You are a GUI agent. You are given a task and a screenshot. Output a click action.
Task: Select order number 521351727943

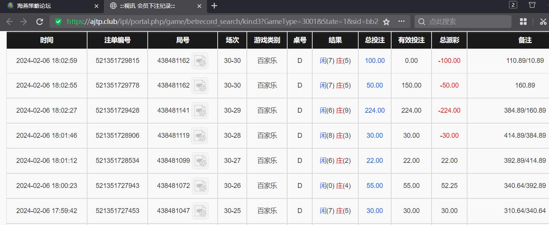tap(117, 186)
